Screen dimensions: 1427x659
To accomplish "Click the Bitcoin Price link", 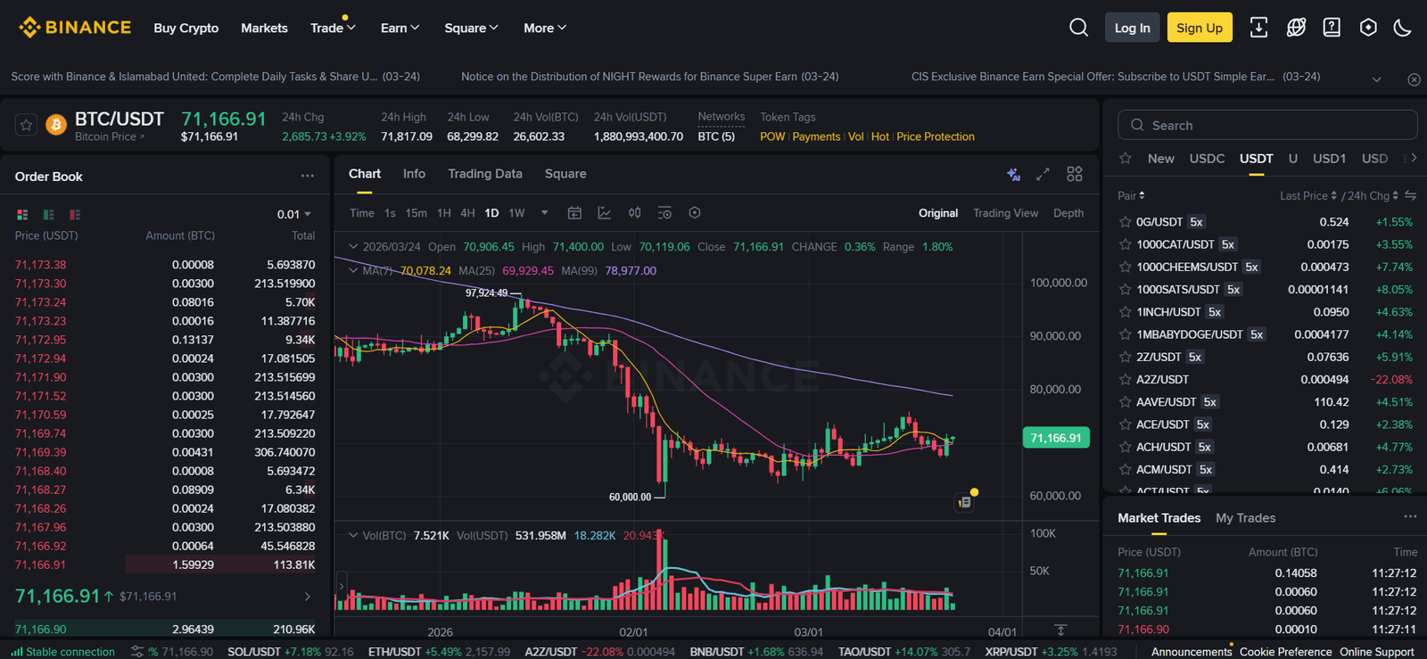I will [109, 136].
